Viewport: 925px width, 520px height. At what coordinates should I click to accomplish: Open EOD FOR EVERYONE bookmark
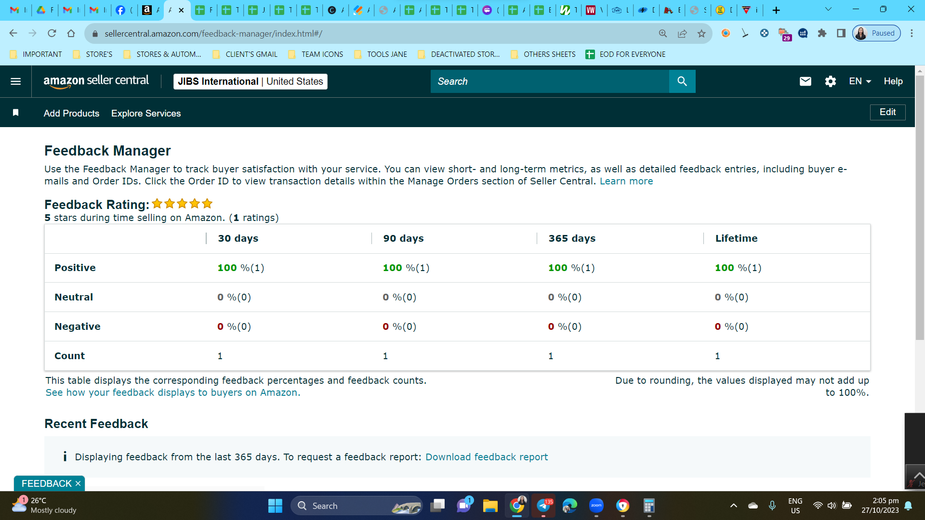pyautogui.click(x=626, y=54)
